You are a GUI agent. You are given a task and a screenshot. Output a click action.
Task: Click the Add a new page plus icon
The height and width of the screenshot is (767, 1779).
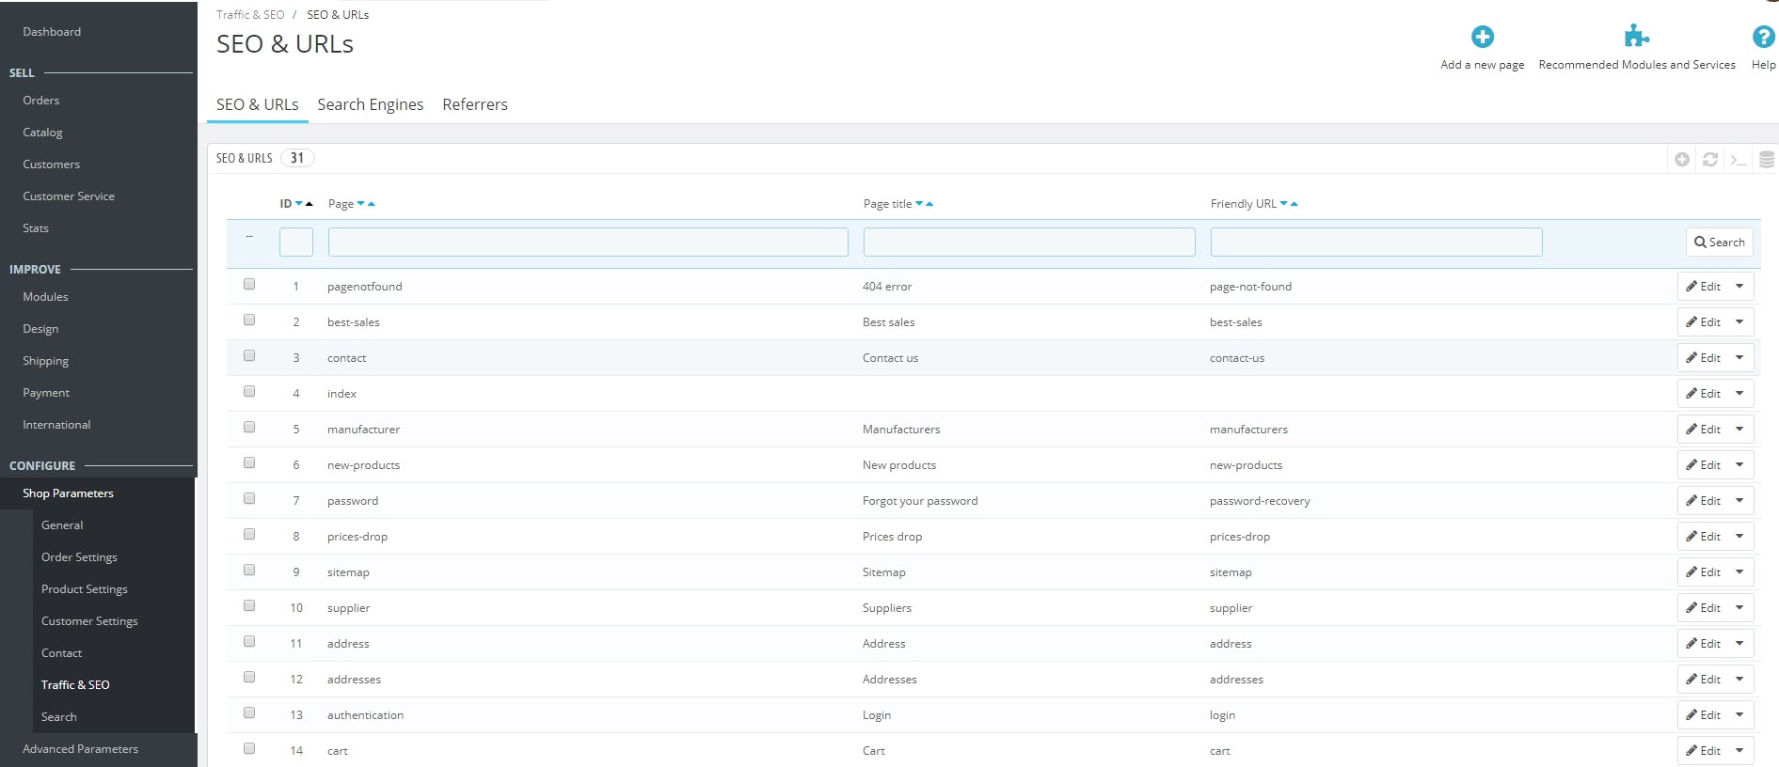coord(1483,37)
